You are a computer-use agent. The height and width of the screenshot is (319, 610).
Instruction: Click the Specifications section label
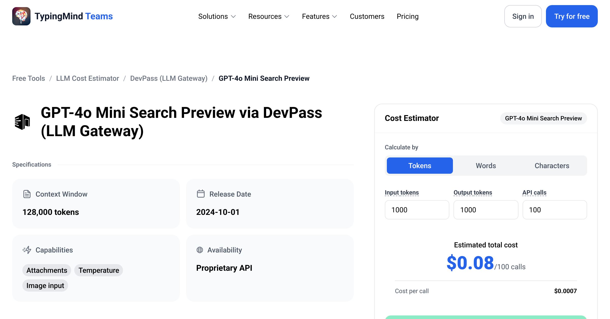[32, 165]
